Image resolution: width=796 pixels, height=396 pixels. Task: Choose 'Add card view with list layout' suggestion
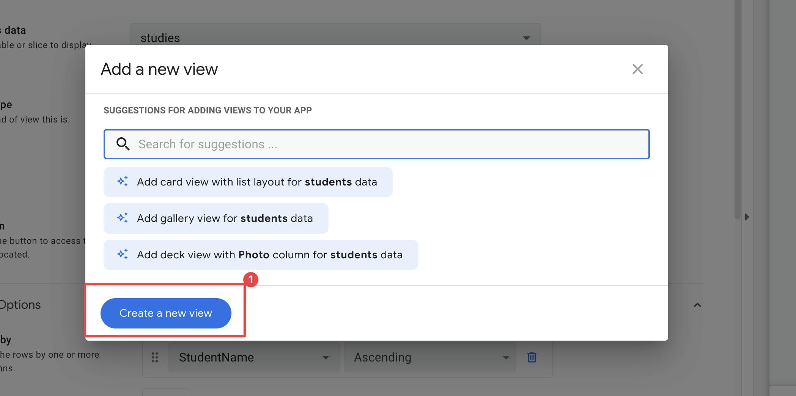pyautogui.click(x=256, y=182)
